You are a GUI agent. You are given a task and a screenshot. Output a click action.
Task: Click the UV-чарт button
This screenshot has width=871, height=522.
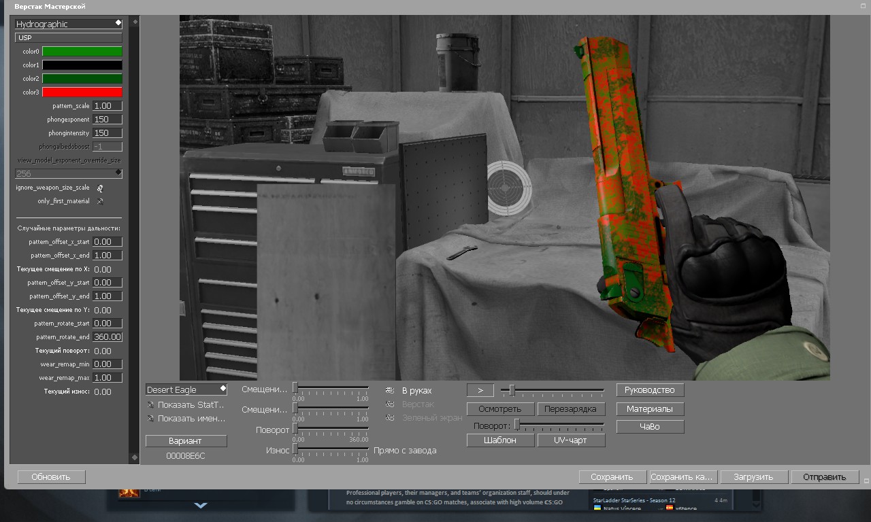click(571, 440)
